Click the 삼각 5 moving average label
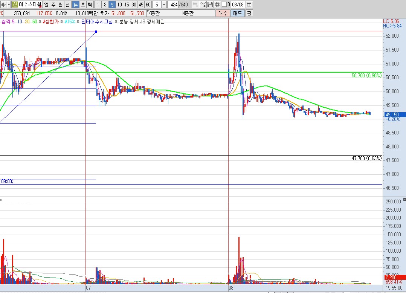The image size is (406, 293). click(8, 21)
